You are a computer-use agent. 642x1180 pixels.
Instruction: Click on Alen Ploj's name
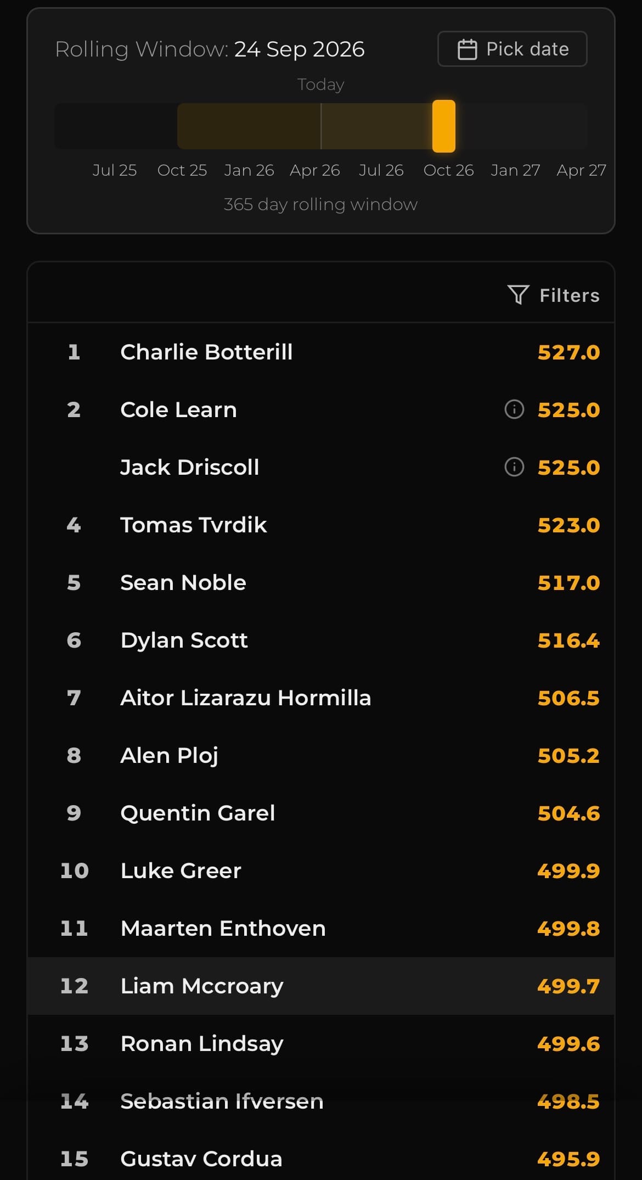(169, 755)
